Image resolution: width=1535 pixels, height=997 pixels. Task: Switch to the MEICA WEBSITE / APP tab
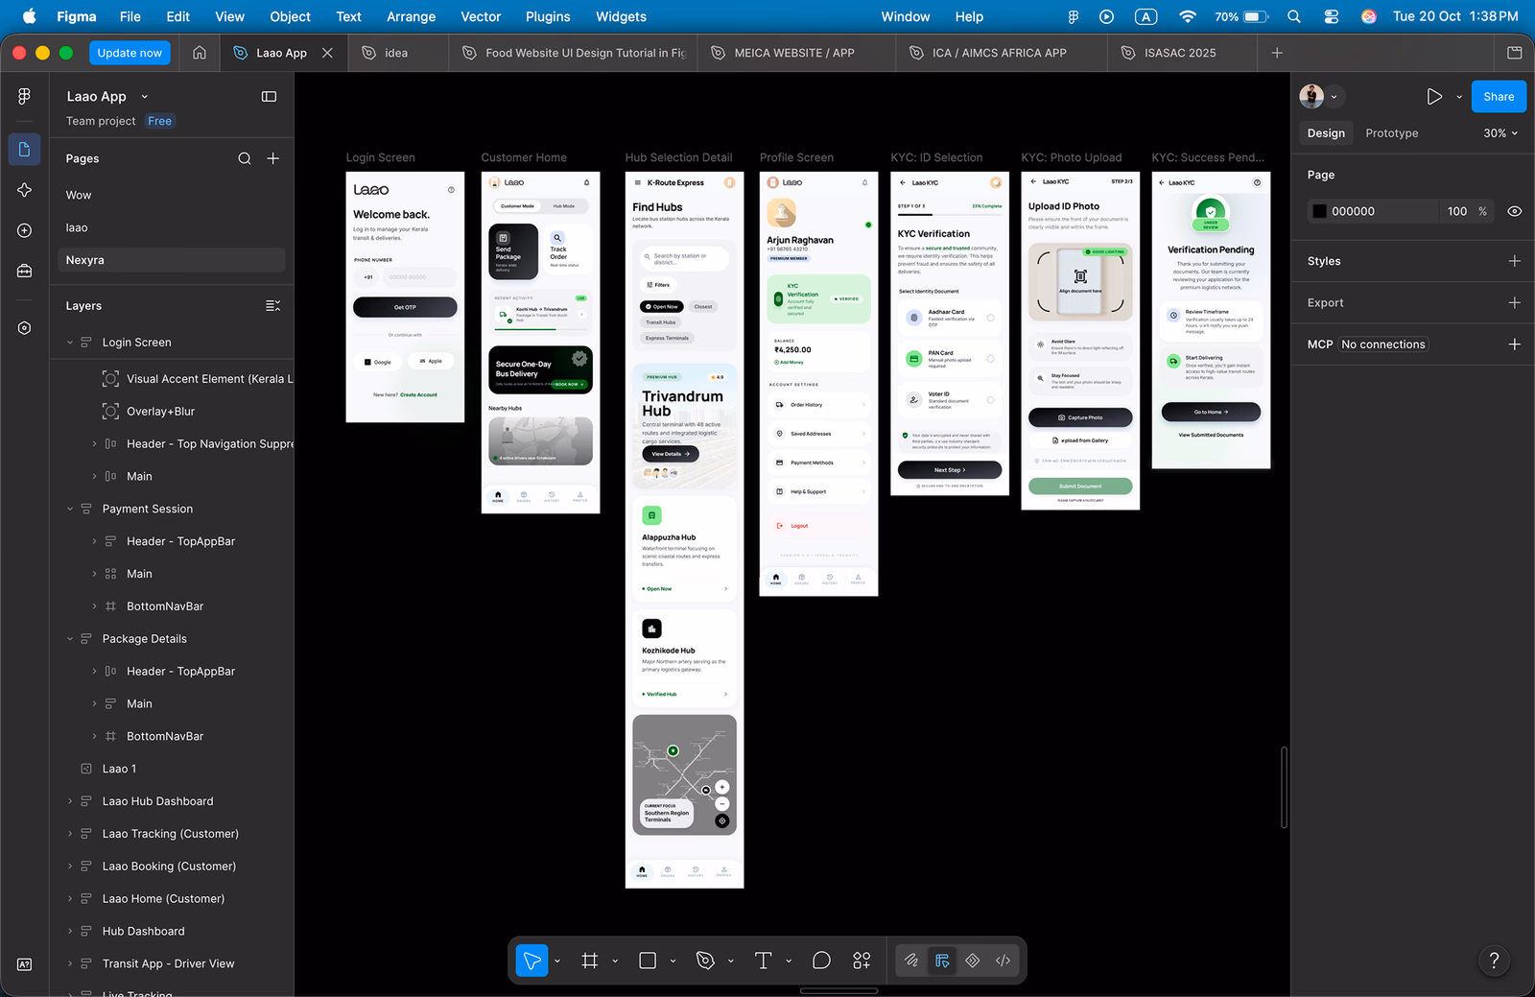pyautogui.click(x=794, y=53)
